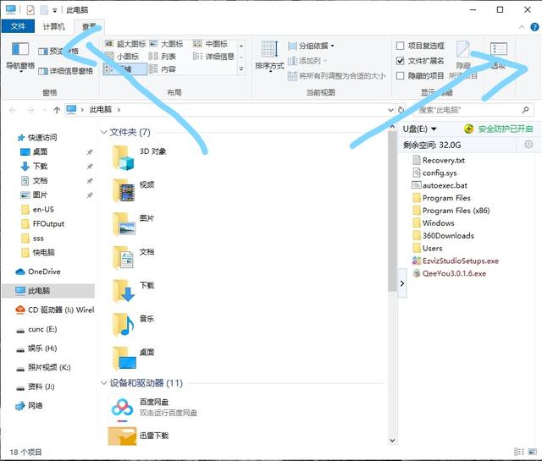Open Recovery.txt in the U盘 panel
Viewport: 542px width, 461px height.
[439, 160]
